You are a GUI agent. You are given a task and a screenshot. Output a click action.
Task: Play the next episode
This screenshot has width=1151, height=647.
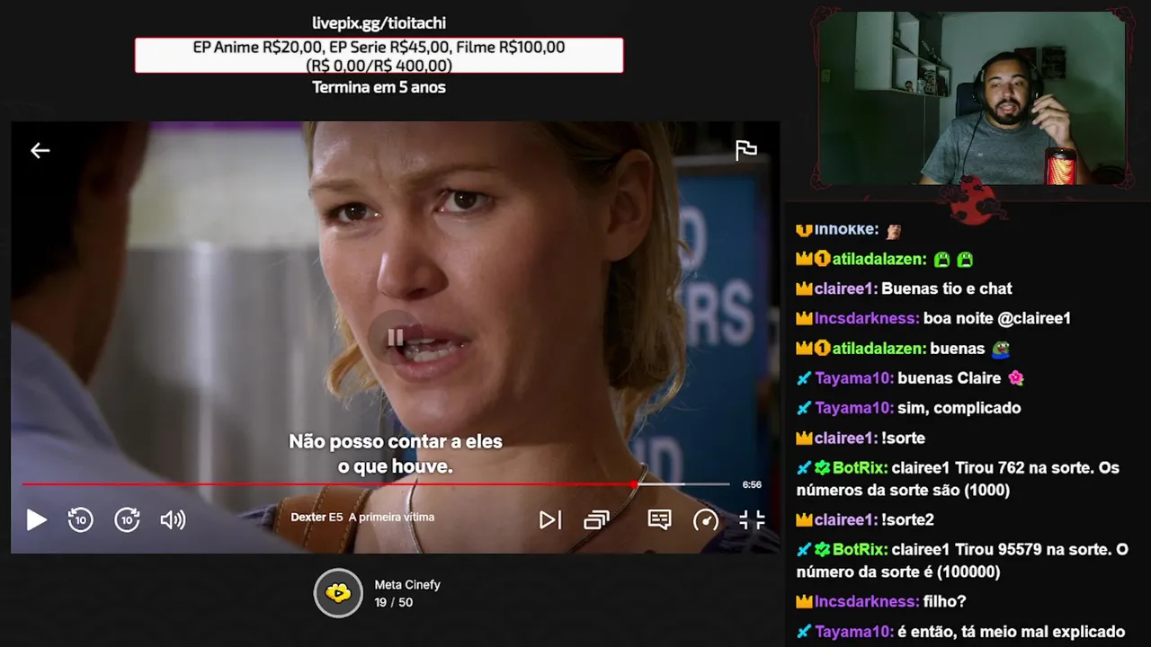tap(549, 519)
